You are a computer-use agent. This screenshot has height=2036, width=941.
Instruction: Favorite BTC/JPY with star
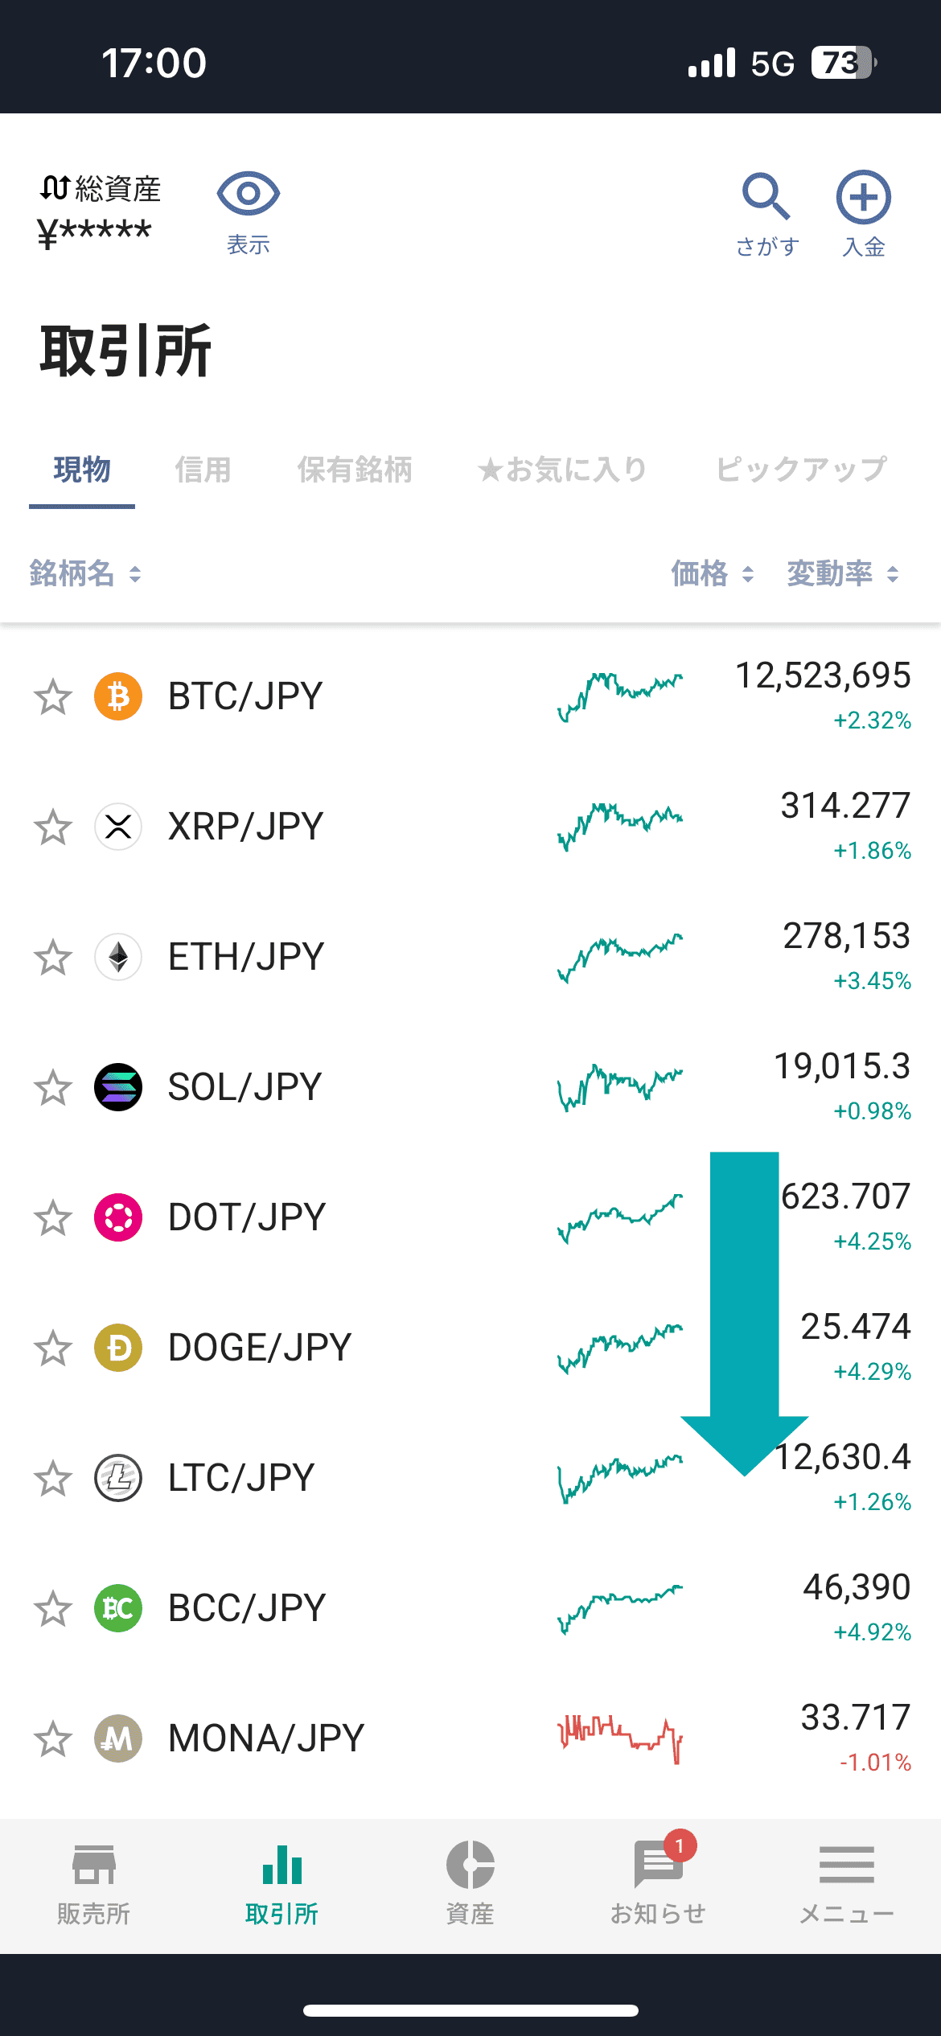click(x=53, y=696)
